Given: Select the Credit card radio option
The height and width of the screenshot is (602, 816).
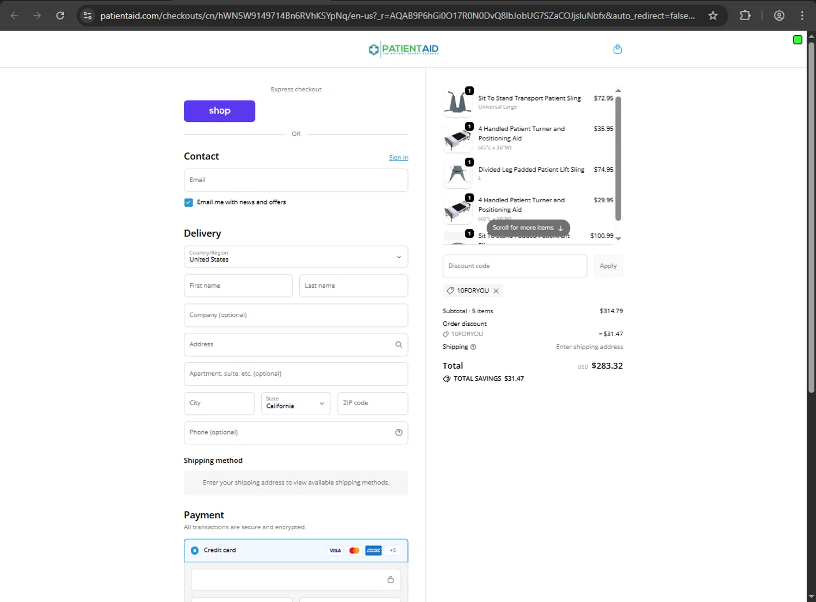Looking at the screenshot, I should pyautogui.click(x=195, y=550).
